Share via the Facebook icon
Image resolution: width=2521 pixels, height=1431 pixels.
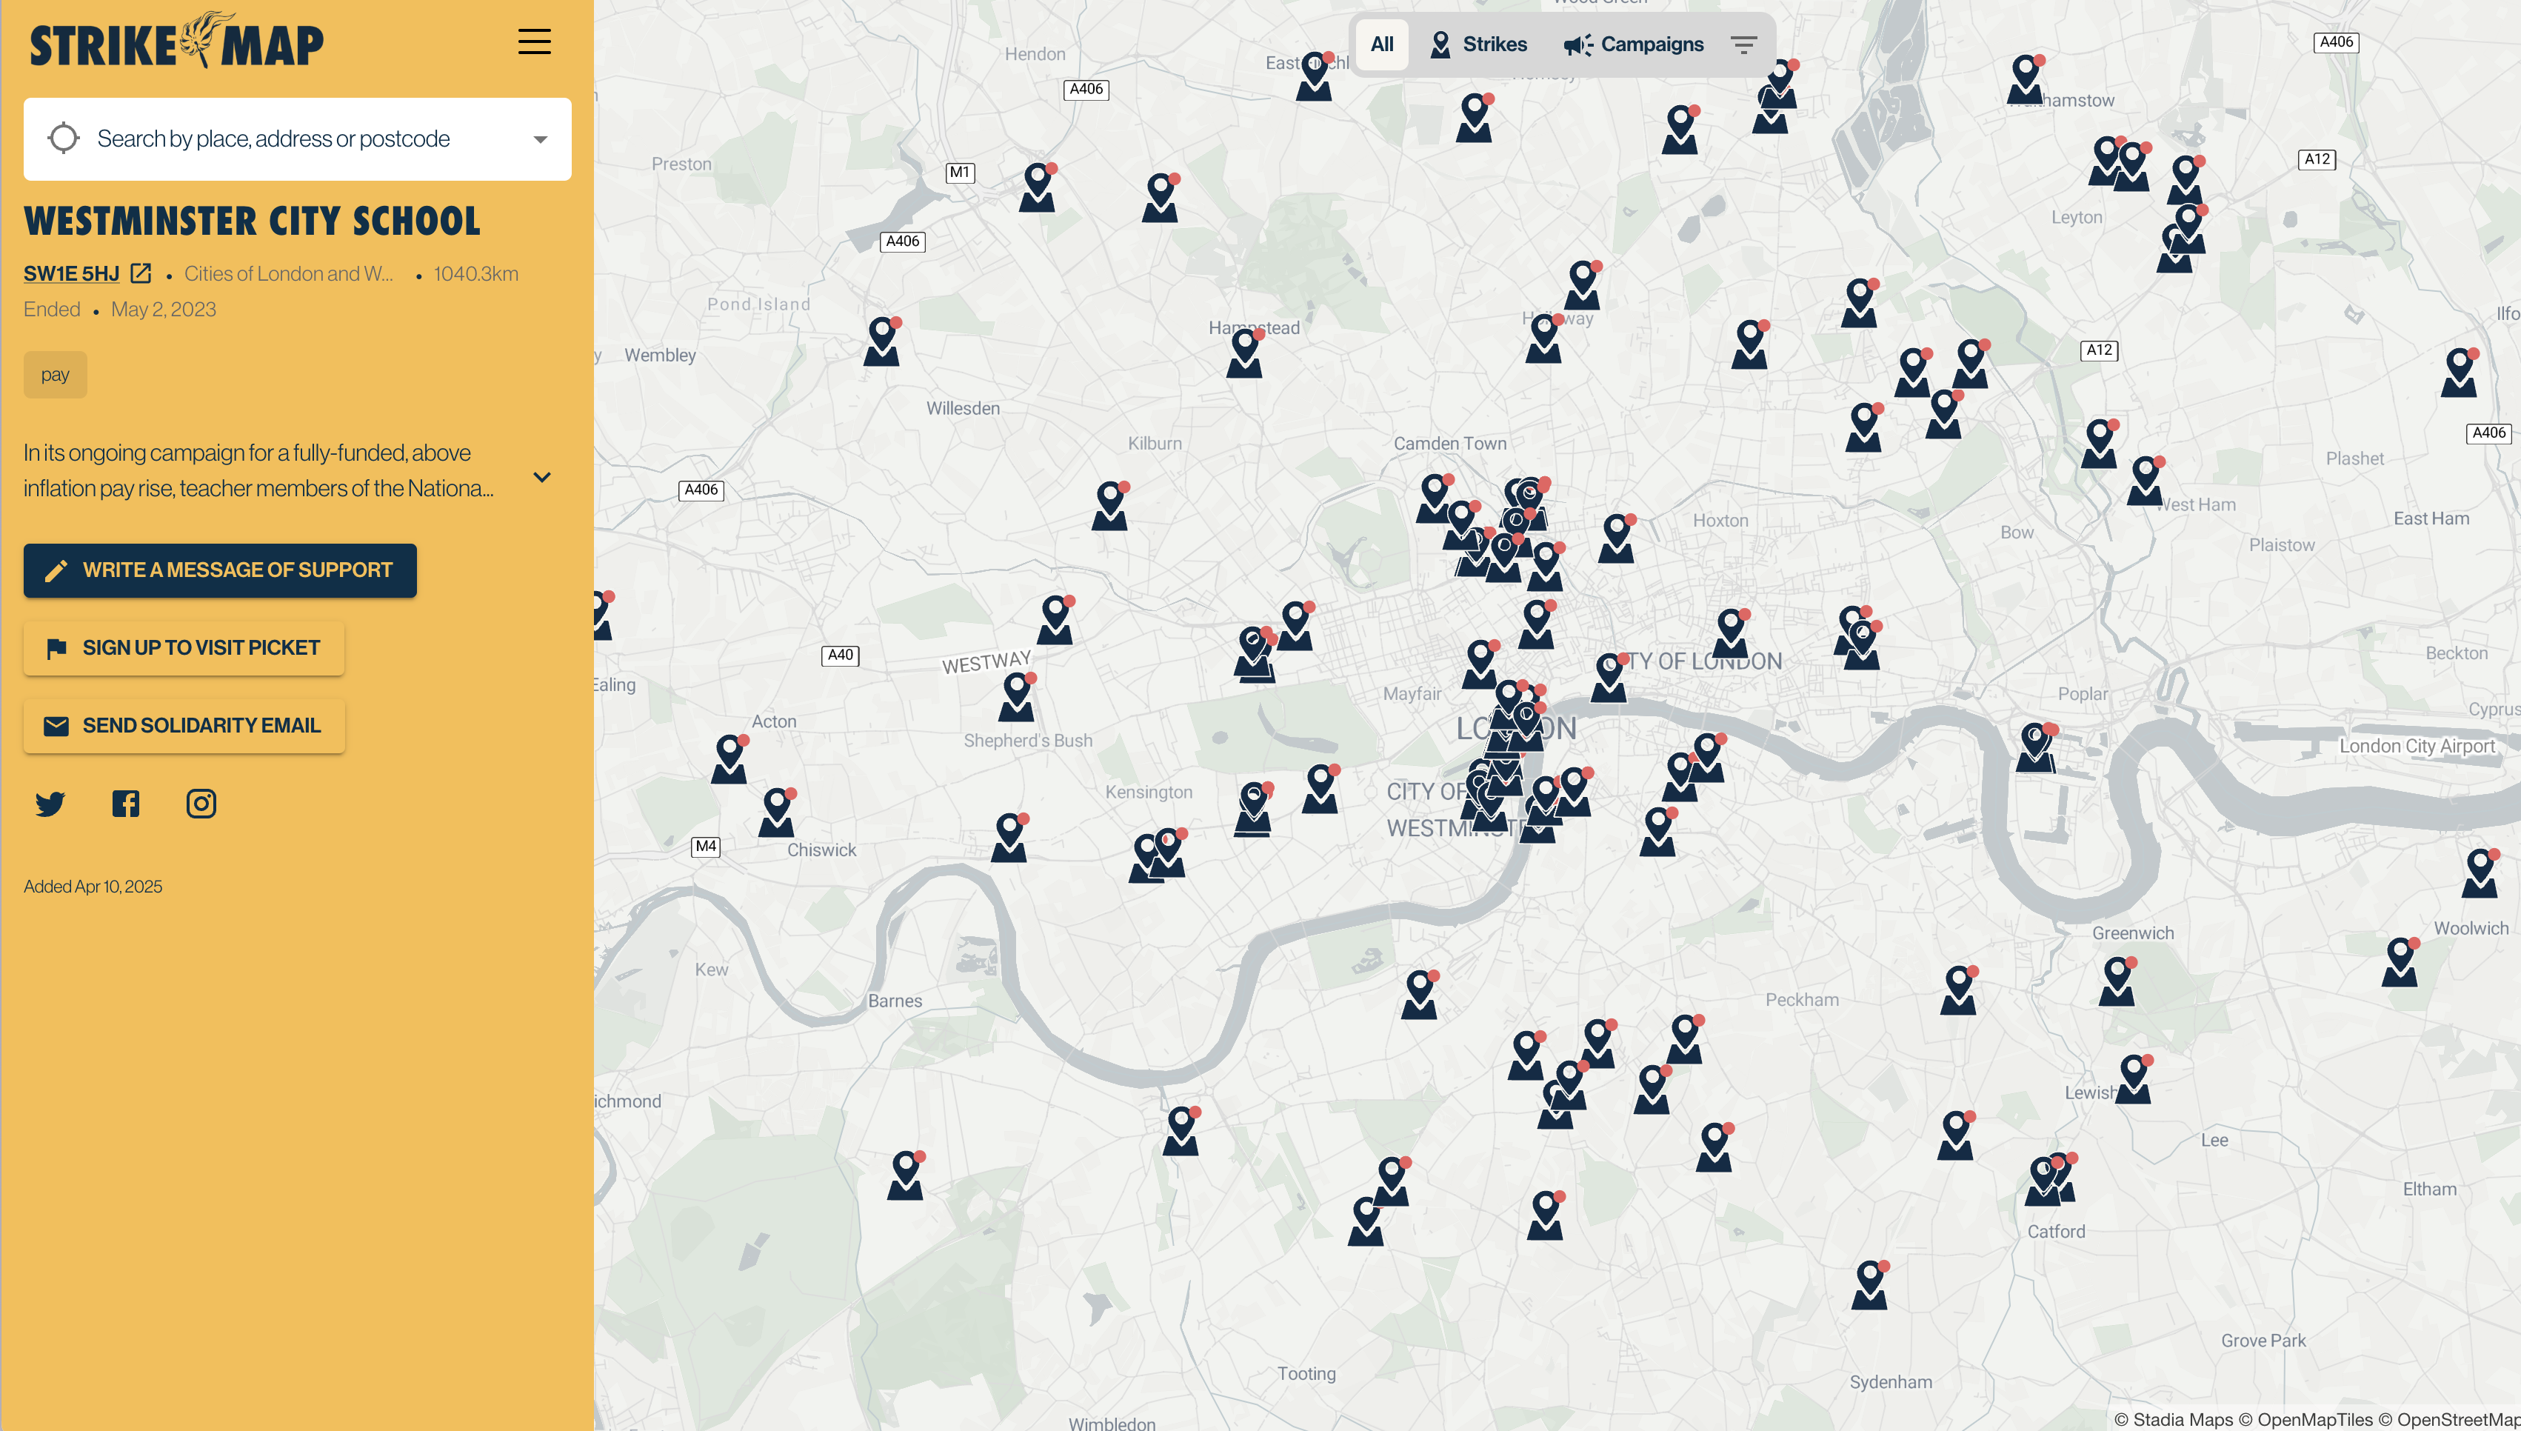126,804
